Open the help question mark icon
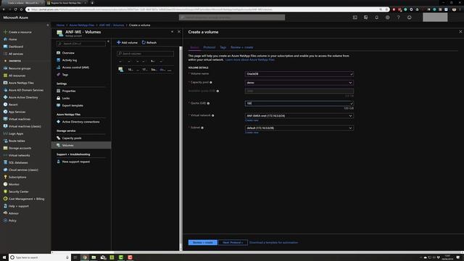The height and width of the screenshot is (261, 464). tap(398, 17)
